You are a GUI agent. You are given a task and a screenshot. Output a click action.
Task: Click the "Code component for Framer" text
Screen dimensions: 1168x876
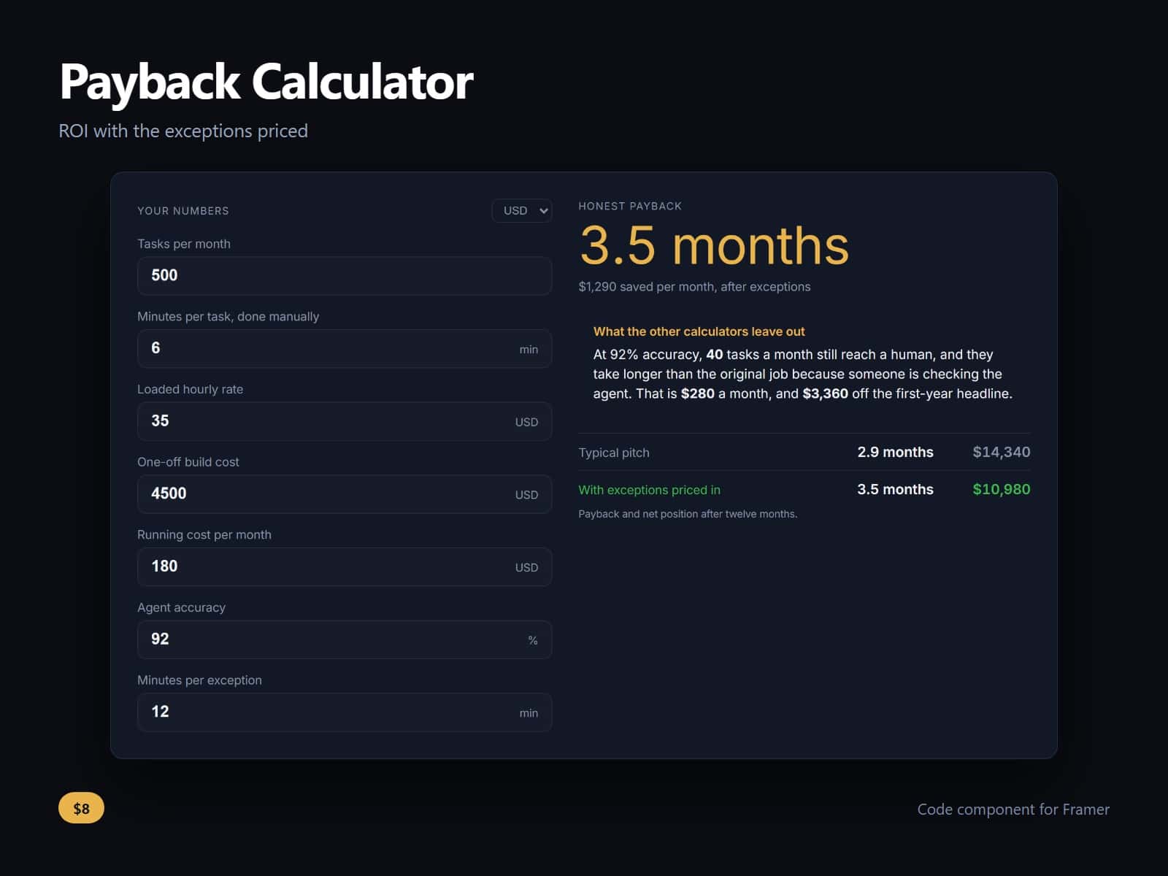pos(1013,809)
